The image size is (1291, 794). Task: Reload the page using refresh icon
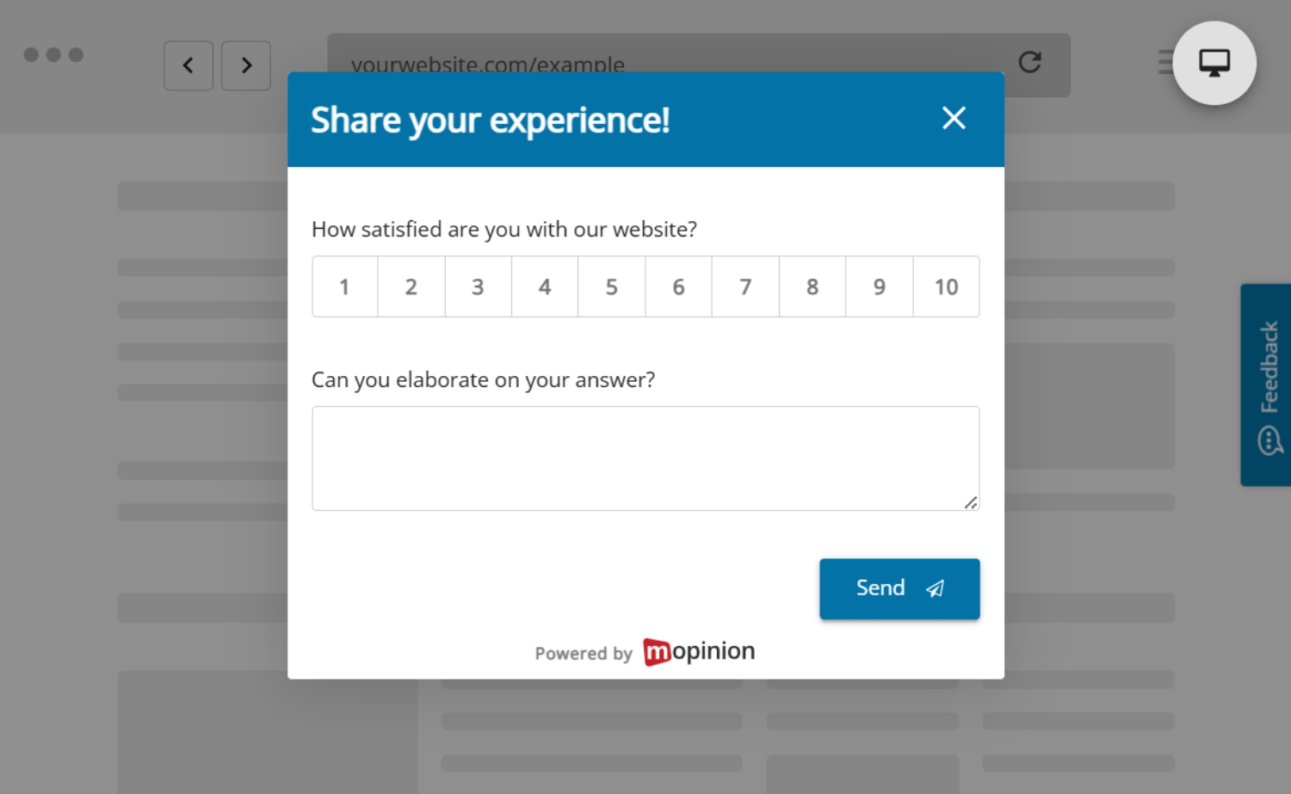tap(1030, 63)
